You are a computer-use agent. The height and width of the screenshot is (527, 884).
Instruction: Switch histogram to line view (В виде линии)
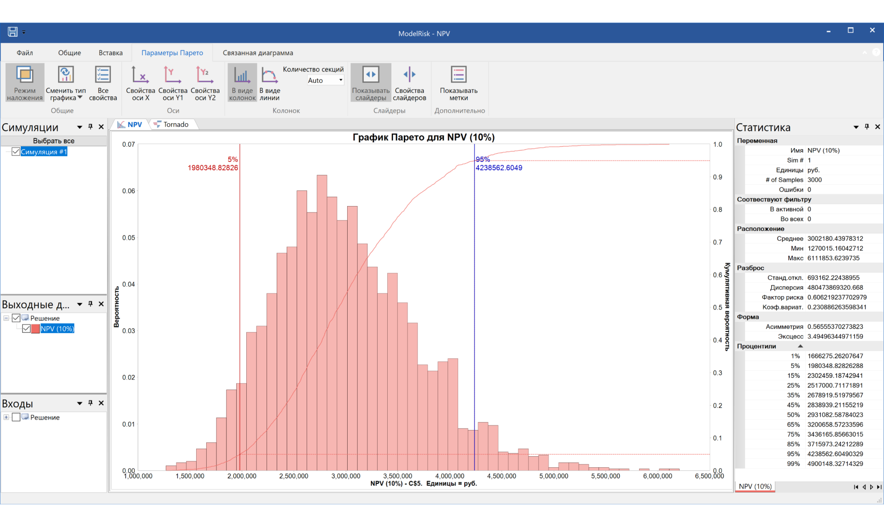coord(269,83)
